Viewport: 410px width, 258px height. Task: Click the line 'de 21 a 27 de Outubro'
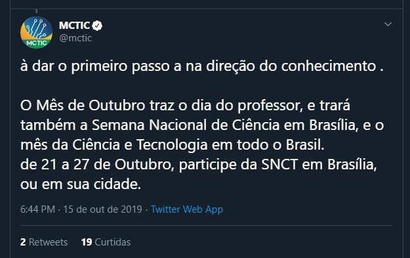pos(199,165)
